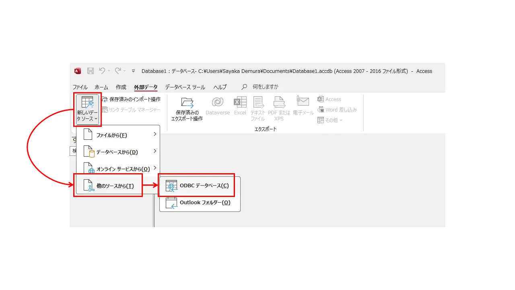Switch to the 作成 (Create) tab
Screen dimensions: 515x290
coord(121,87)
